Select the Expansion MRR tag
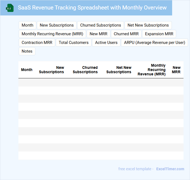190x180 pixels. 159,34
